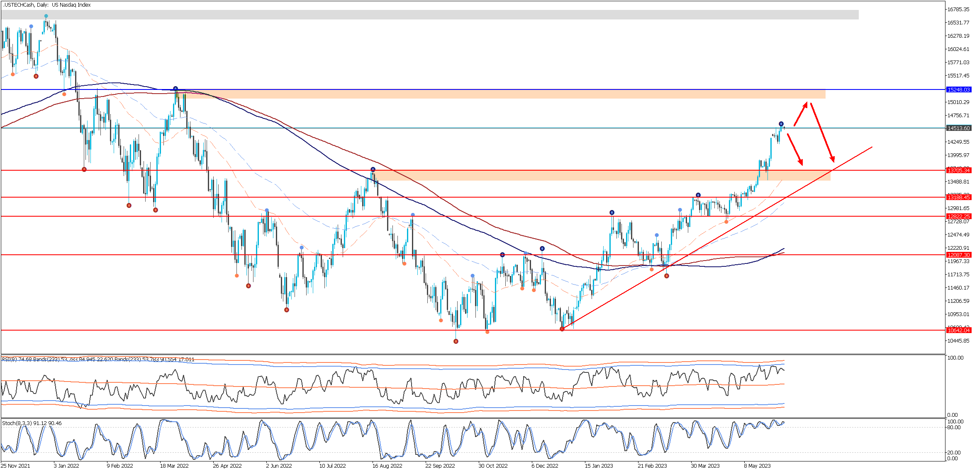Screen dimensions: 977x471
Task: Click the blue 15248.03 price label
Action: click(958, 89)
